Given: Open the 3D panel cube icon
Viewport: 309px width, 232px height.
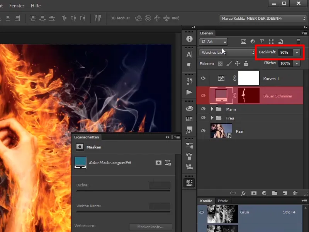Looking at the screenshot, I should pyautogui.click(x=189, y=183).
